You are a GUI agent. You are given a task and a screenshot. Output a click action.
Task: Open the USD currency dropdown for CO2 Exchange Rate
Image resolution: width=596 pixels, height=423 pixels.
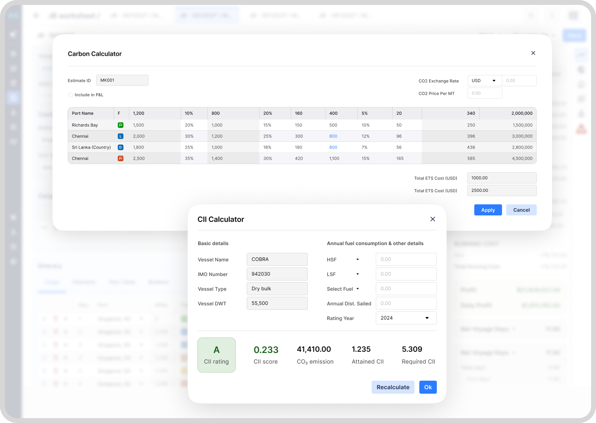pos(484,80)
